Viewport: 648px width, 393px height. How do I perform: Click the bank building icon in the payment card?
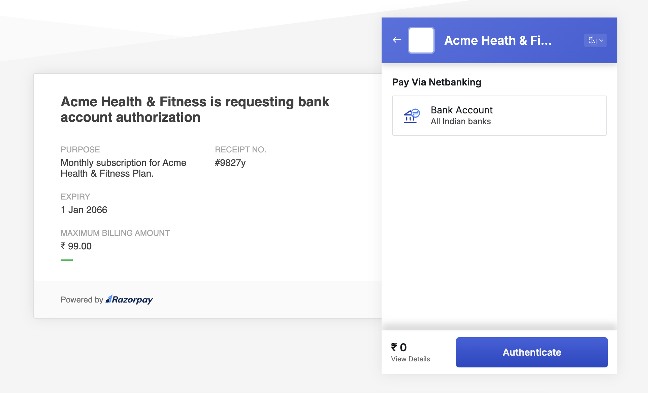[x=412, y=115]
